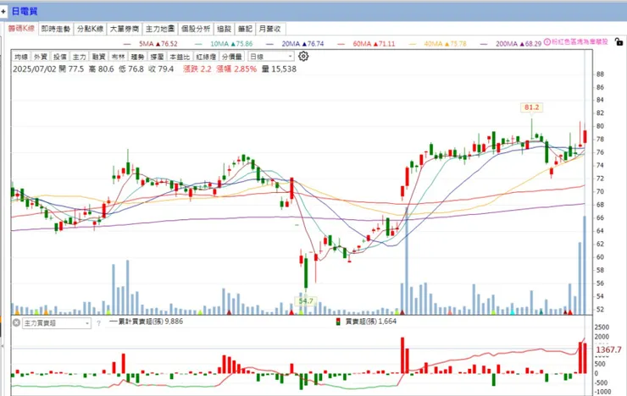This screenshot has height=396, width=627.
Task: Switch to the 筆記 tab
Action: (x=245, y=29)
